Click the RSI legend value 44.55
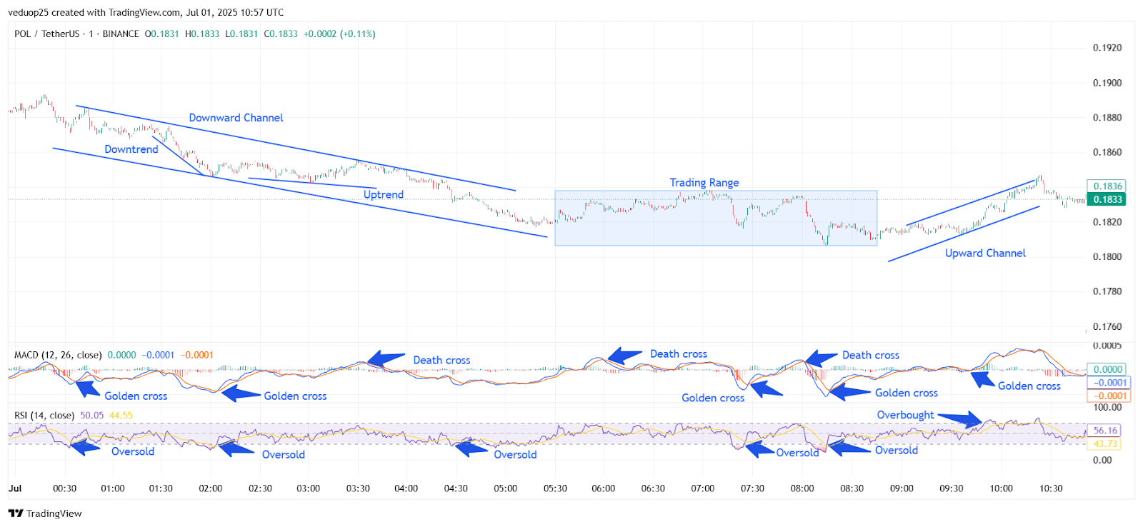The height and width of the screenshot is (527, 1143). 121,415
